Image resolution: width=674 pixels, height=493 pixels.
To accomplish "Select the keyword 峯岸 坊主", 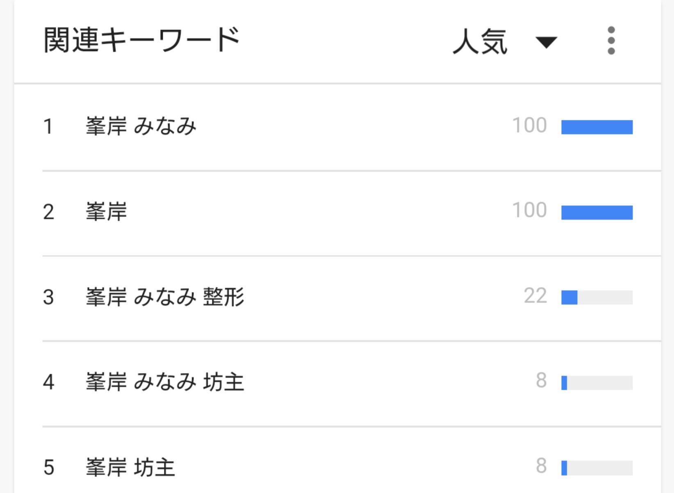I will (130, 467).
